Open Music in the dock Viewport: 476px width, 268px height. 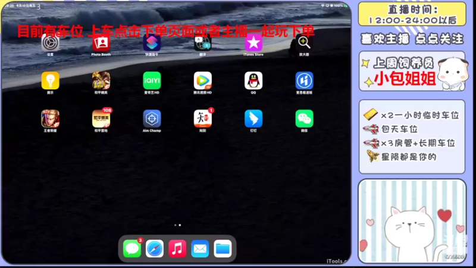(177, 248)
